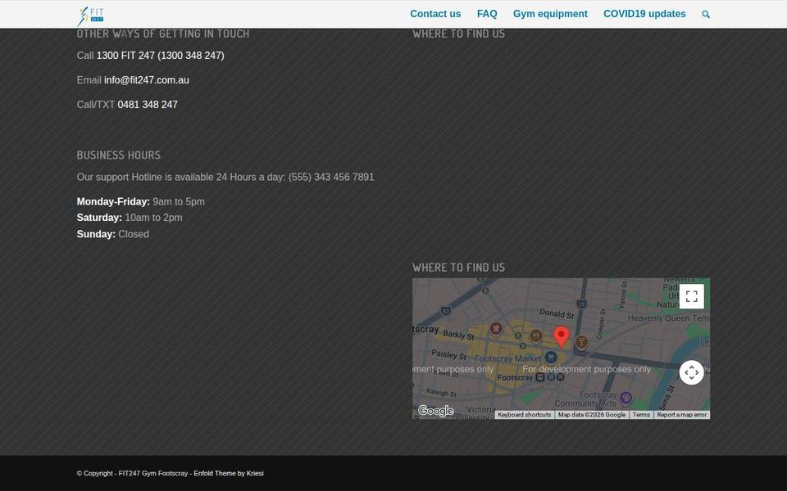Click the Donald St label on map
787x491 pixels.
click(557, 314)
